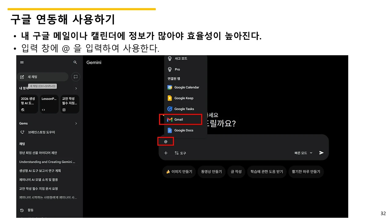Open the 빠른 모드 mode dropdown
Screen dimensions: 391x220
click(x=302, y=153)
